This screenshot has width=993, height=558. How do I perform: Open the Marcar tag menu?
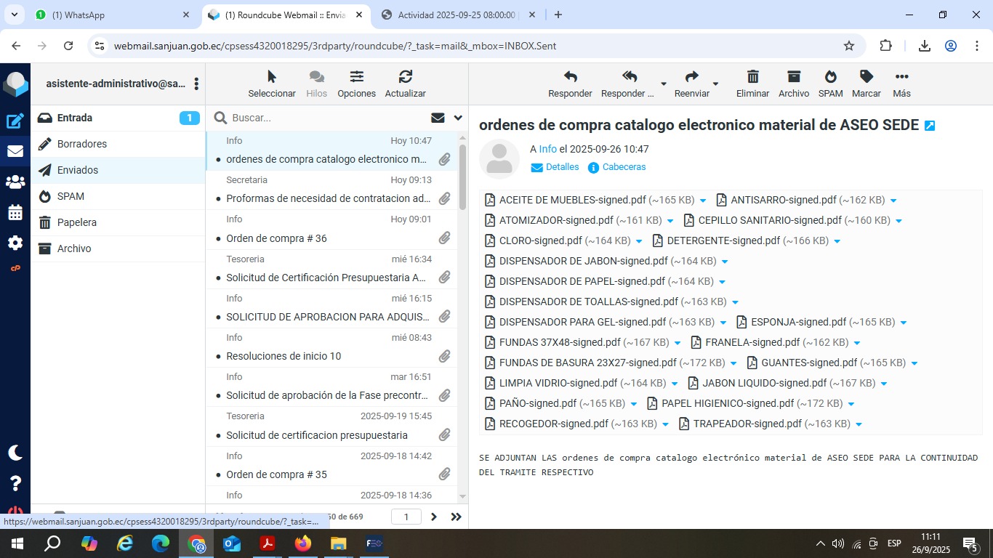(x=866, y=77)
